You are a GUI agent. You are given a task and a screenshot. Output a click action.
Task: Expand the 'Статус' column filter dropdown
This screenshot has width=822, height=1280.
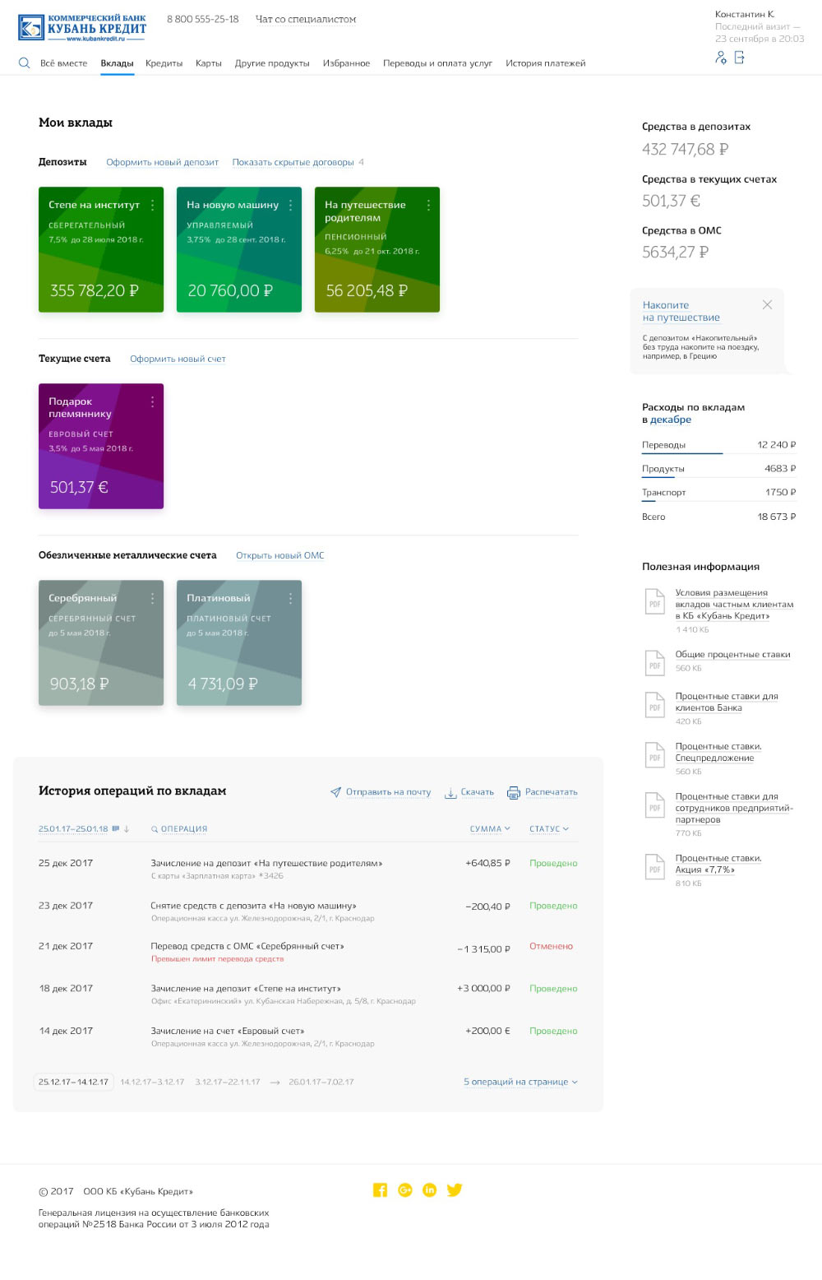tap(549, 829)
